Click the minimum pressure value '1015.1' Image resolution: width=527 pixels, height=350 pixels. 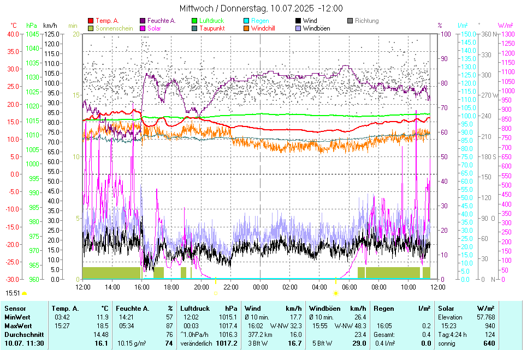click(x=228, y=317)
